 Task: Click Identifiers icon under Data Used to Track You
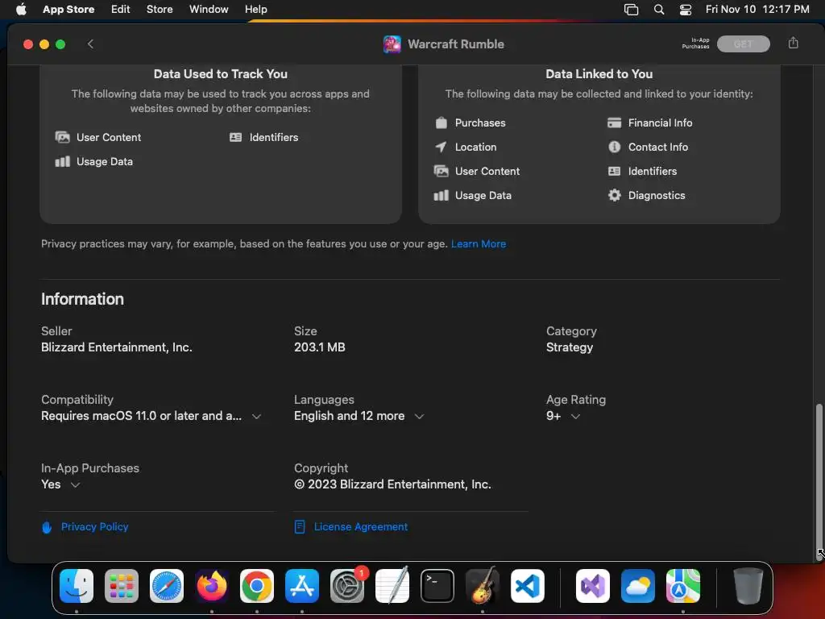236,137
